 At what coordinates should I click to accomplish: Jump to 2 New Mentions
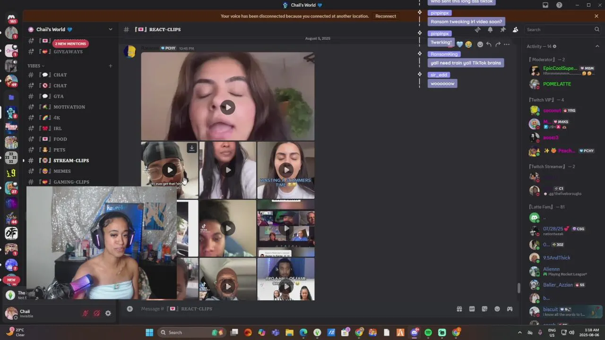(70, 43)
